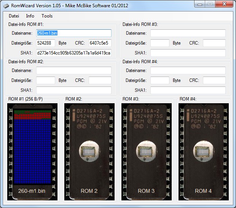Click the ROM #4 Dateigröße field

coord(160,80)
